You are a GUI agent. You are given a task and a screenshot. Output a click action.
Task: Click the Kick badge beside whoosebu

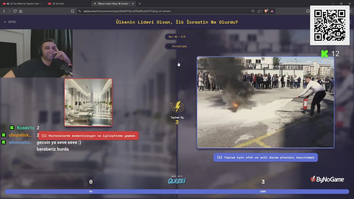[x=4, y=142]
